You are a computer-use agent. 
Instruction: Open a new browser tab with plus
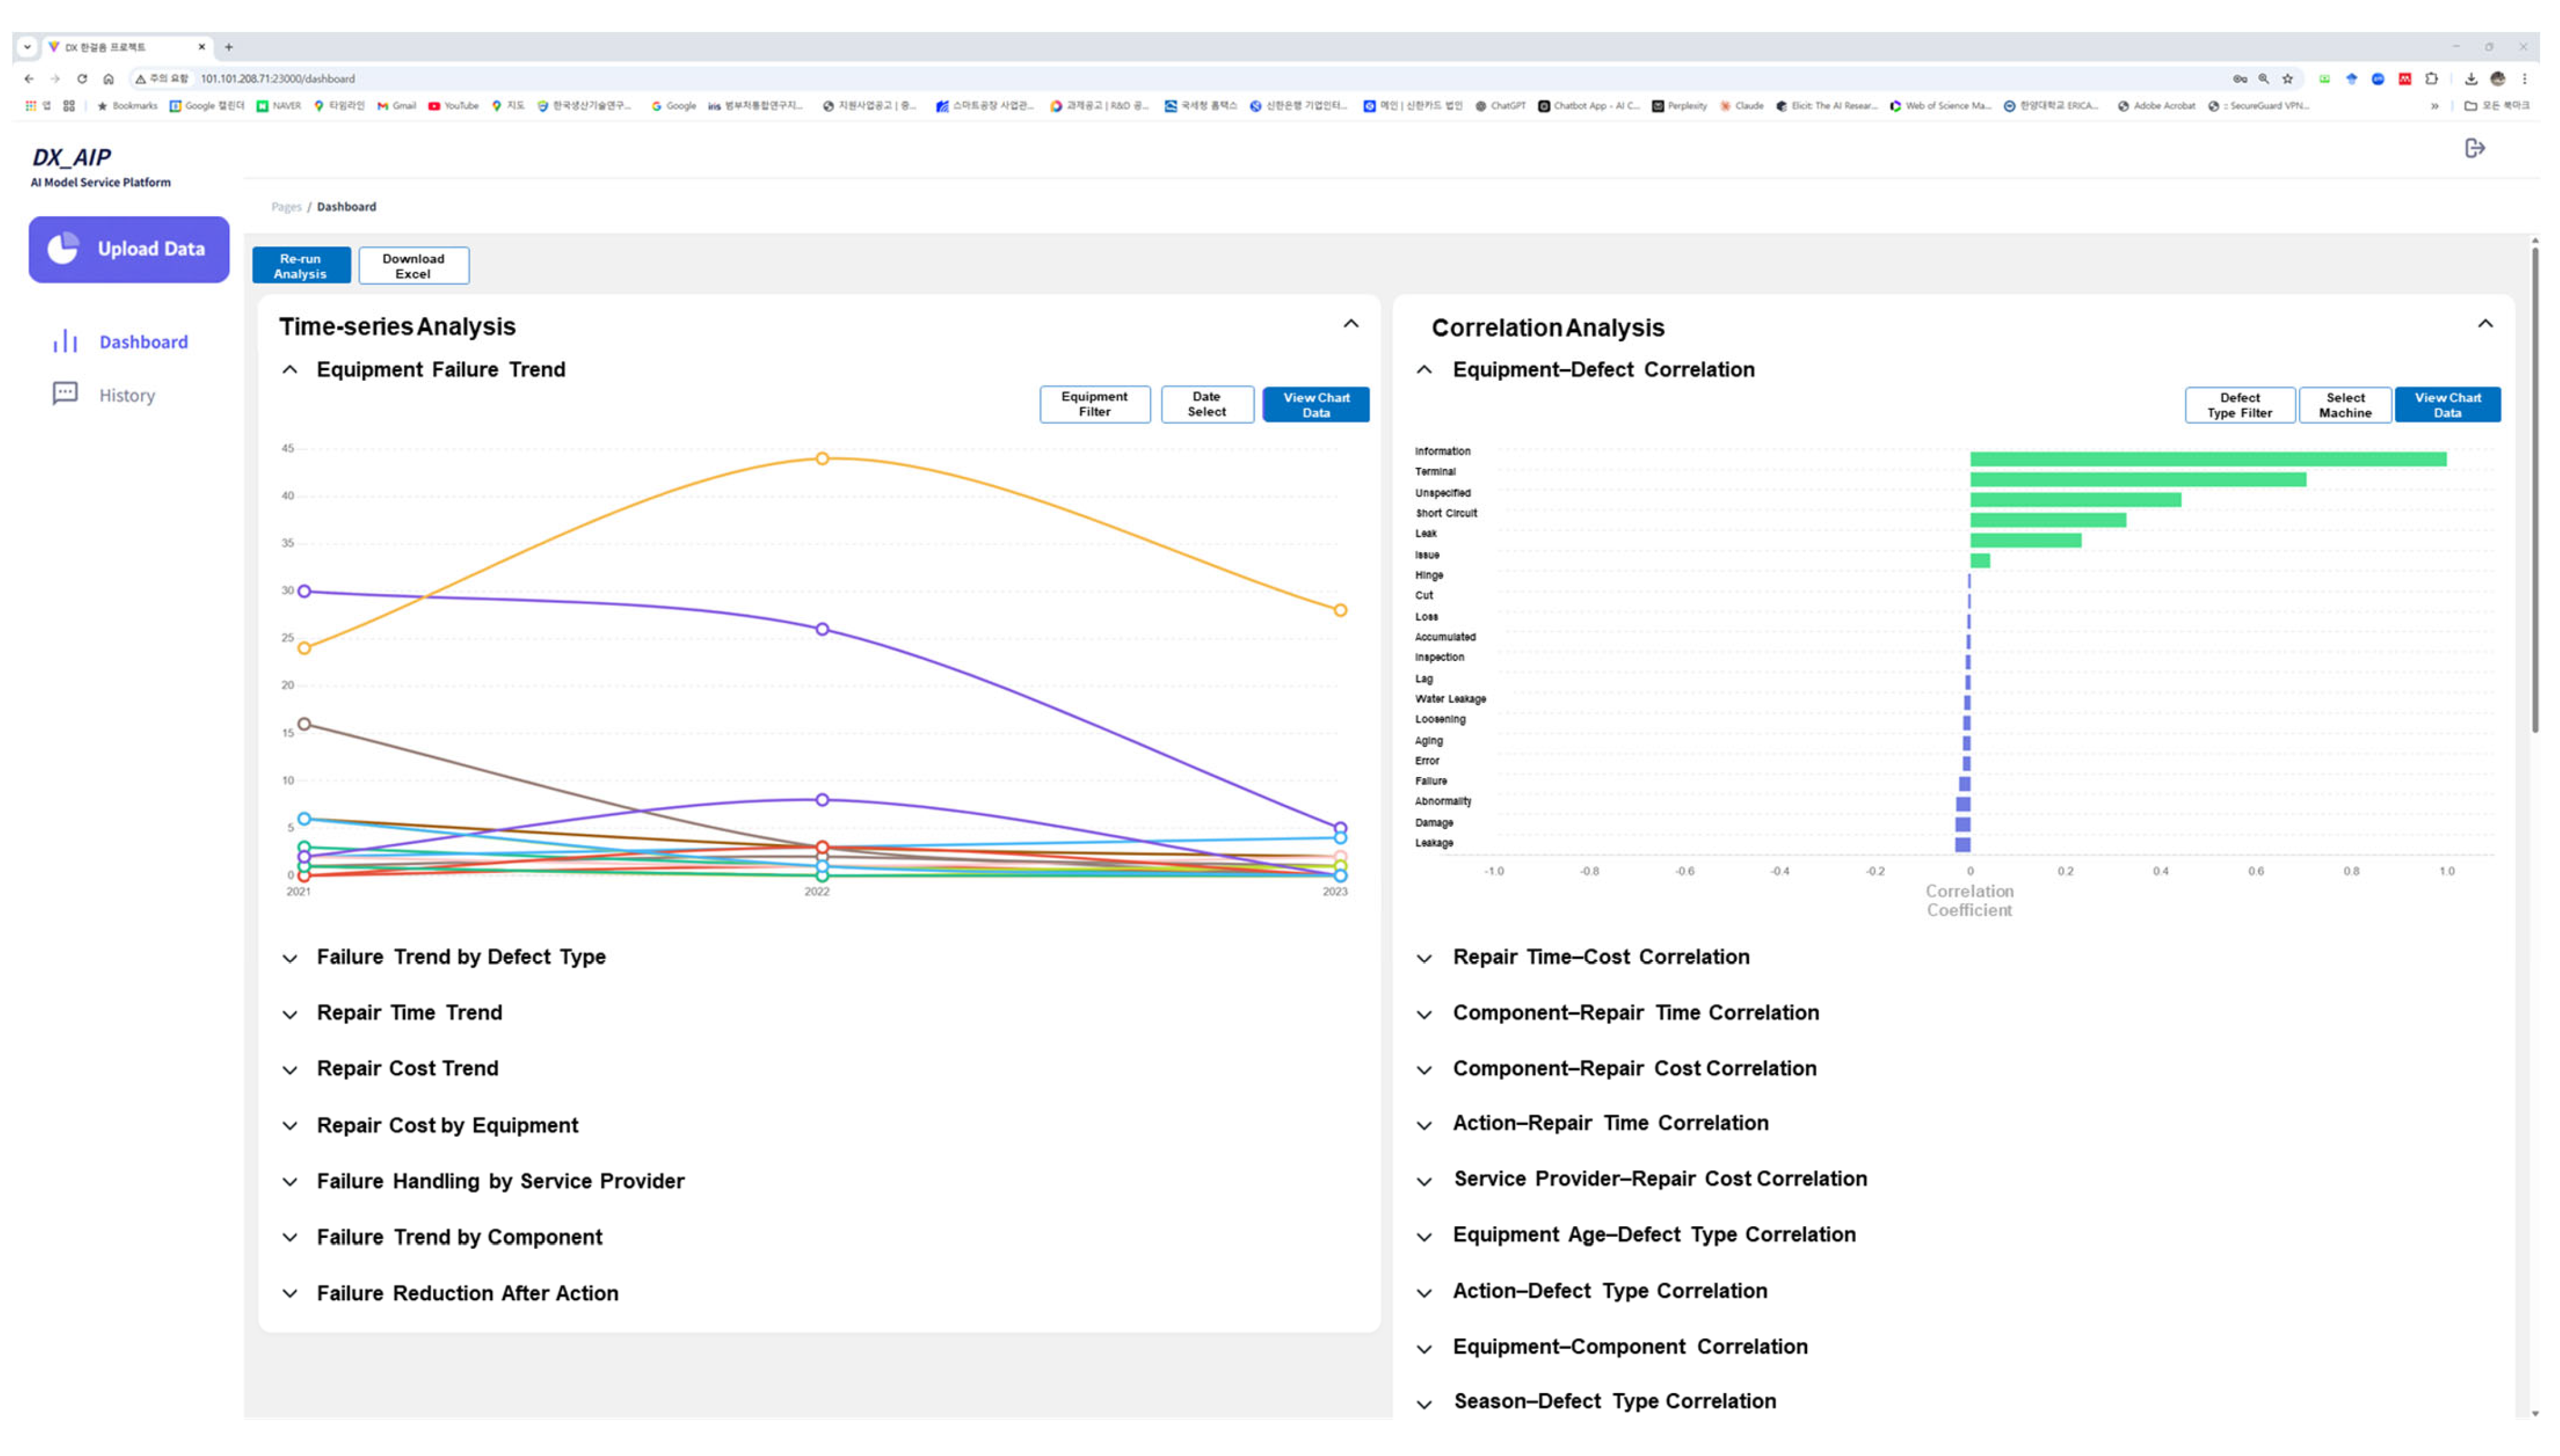point(229,47)
